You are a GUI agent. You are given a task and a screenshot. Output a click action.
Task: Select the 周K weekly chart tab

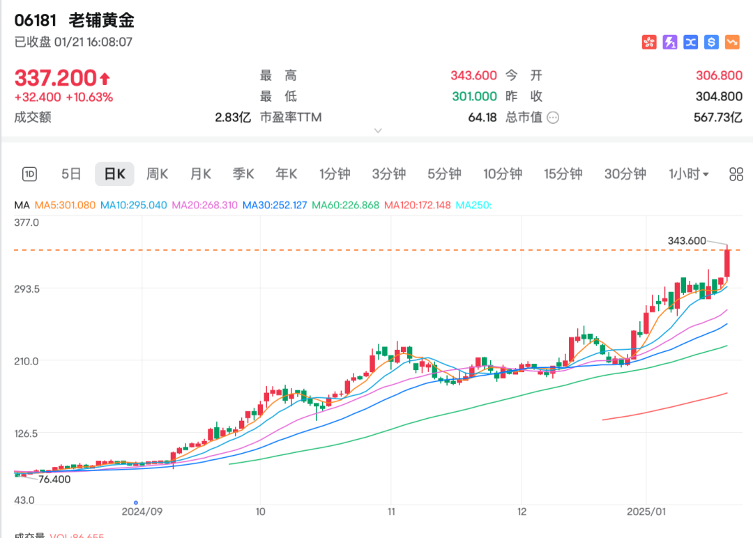click(157, 174)
